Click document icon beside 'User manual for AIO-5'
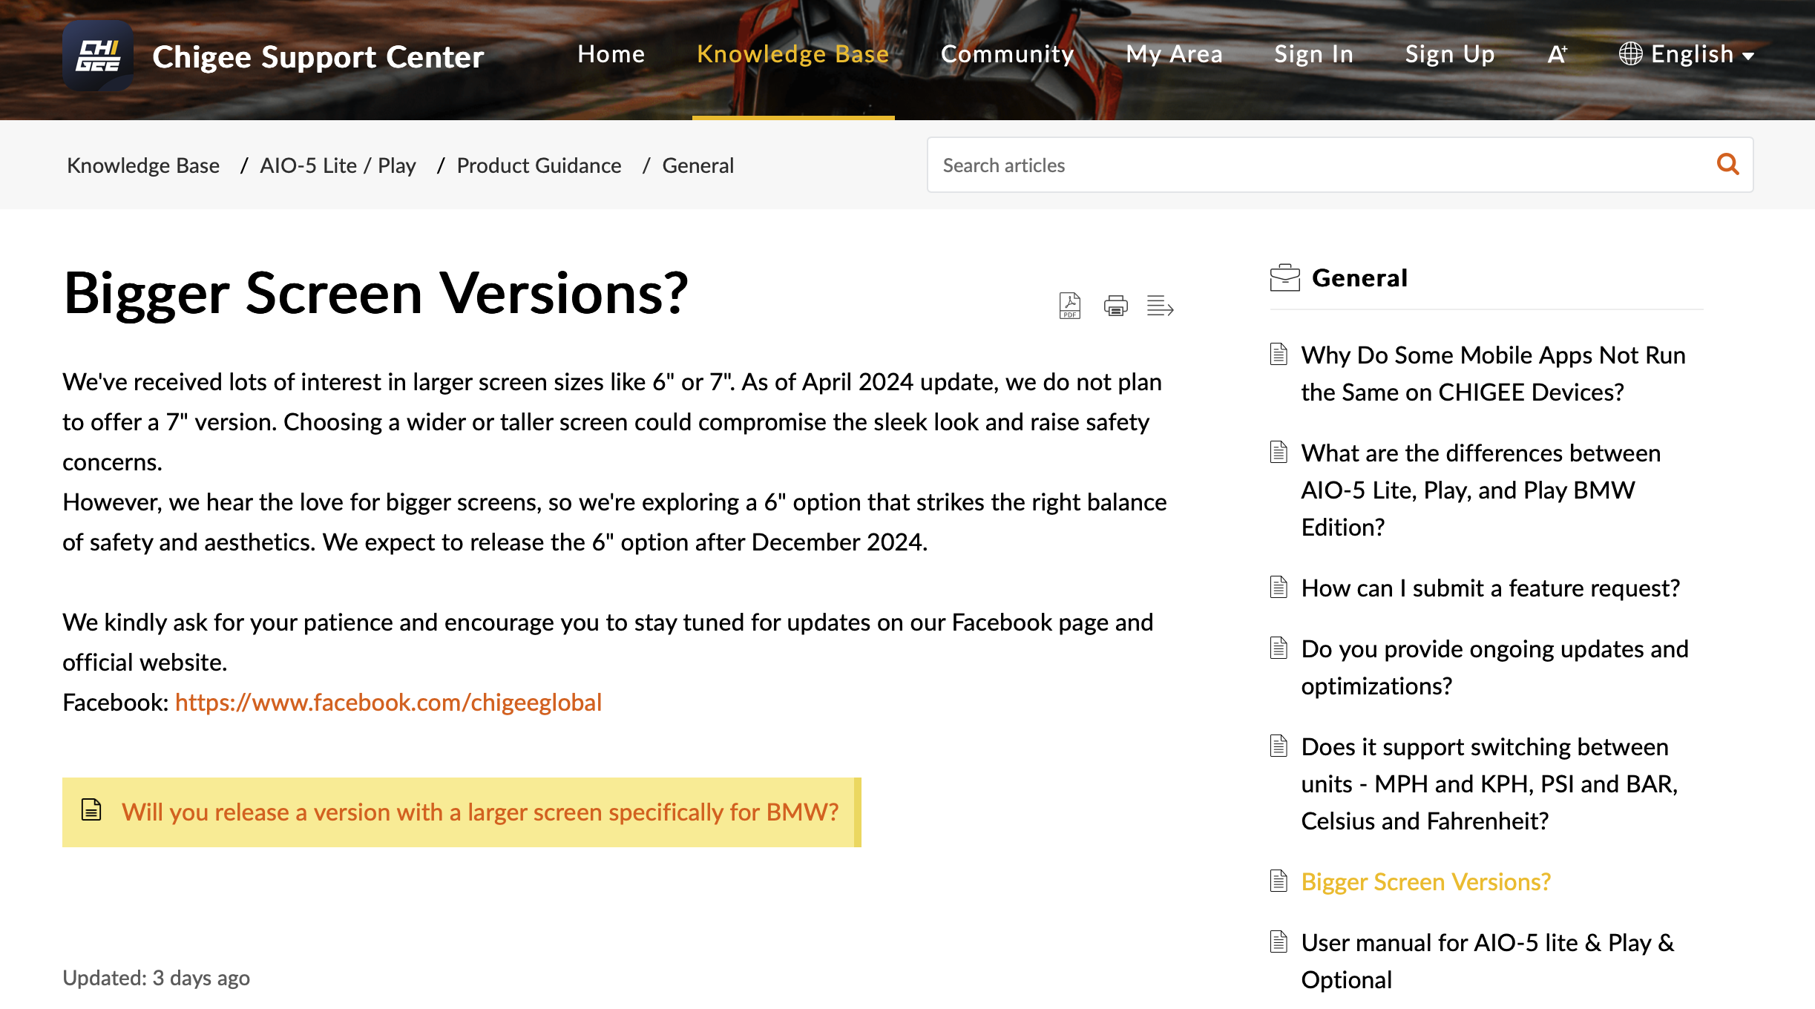 click(x=1279, y=941)
